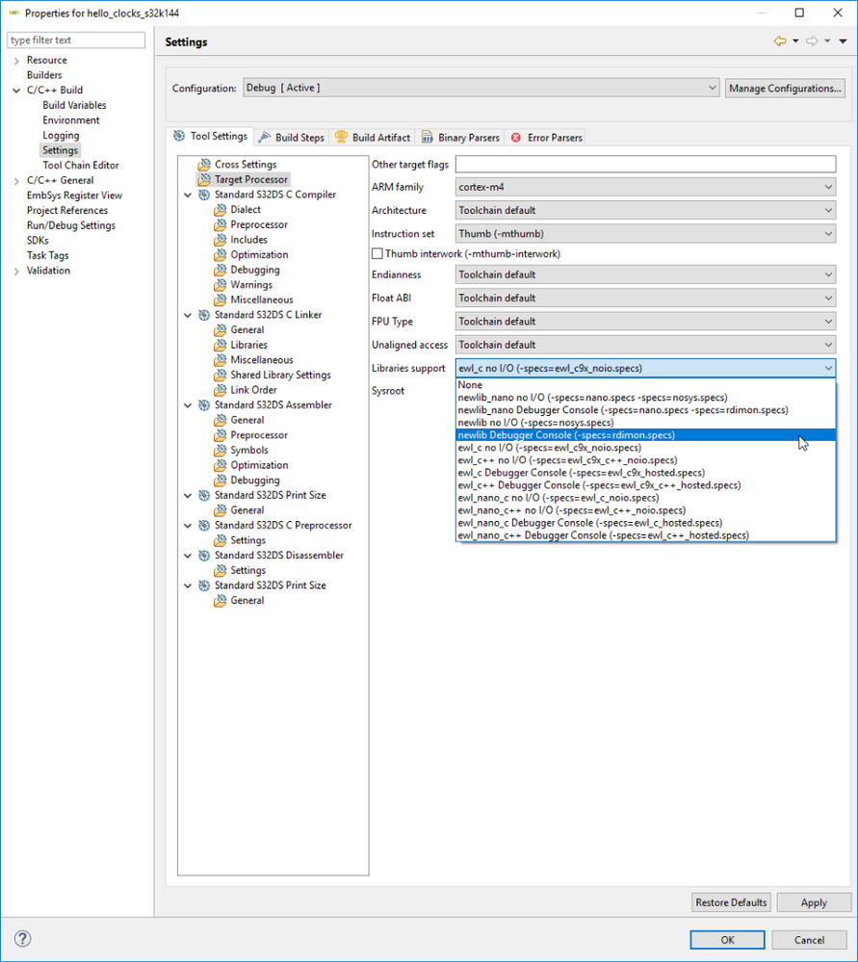
Task: Open the ARM family dropdown
Action: click(x=645, y=187)
